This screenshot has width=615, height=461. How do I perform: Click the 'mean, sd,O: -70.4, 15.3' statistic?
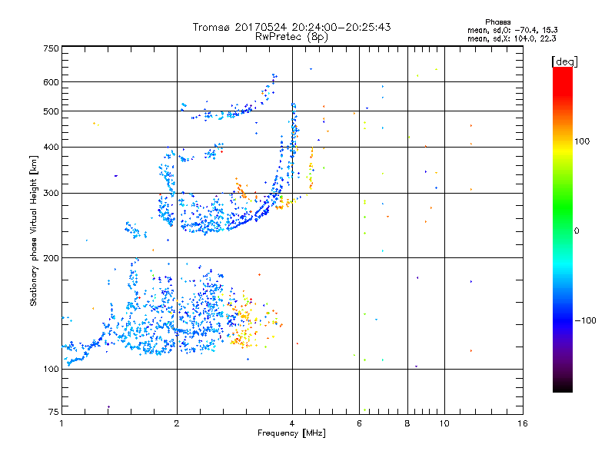[512, 30]
